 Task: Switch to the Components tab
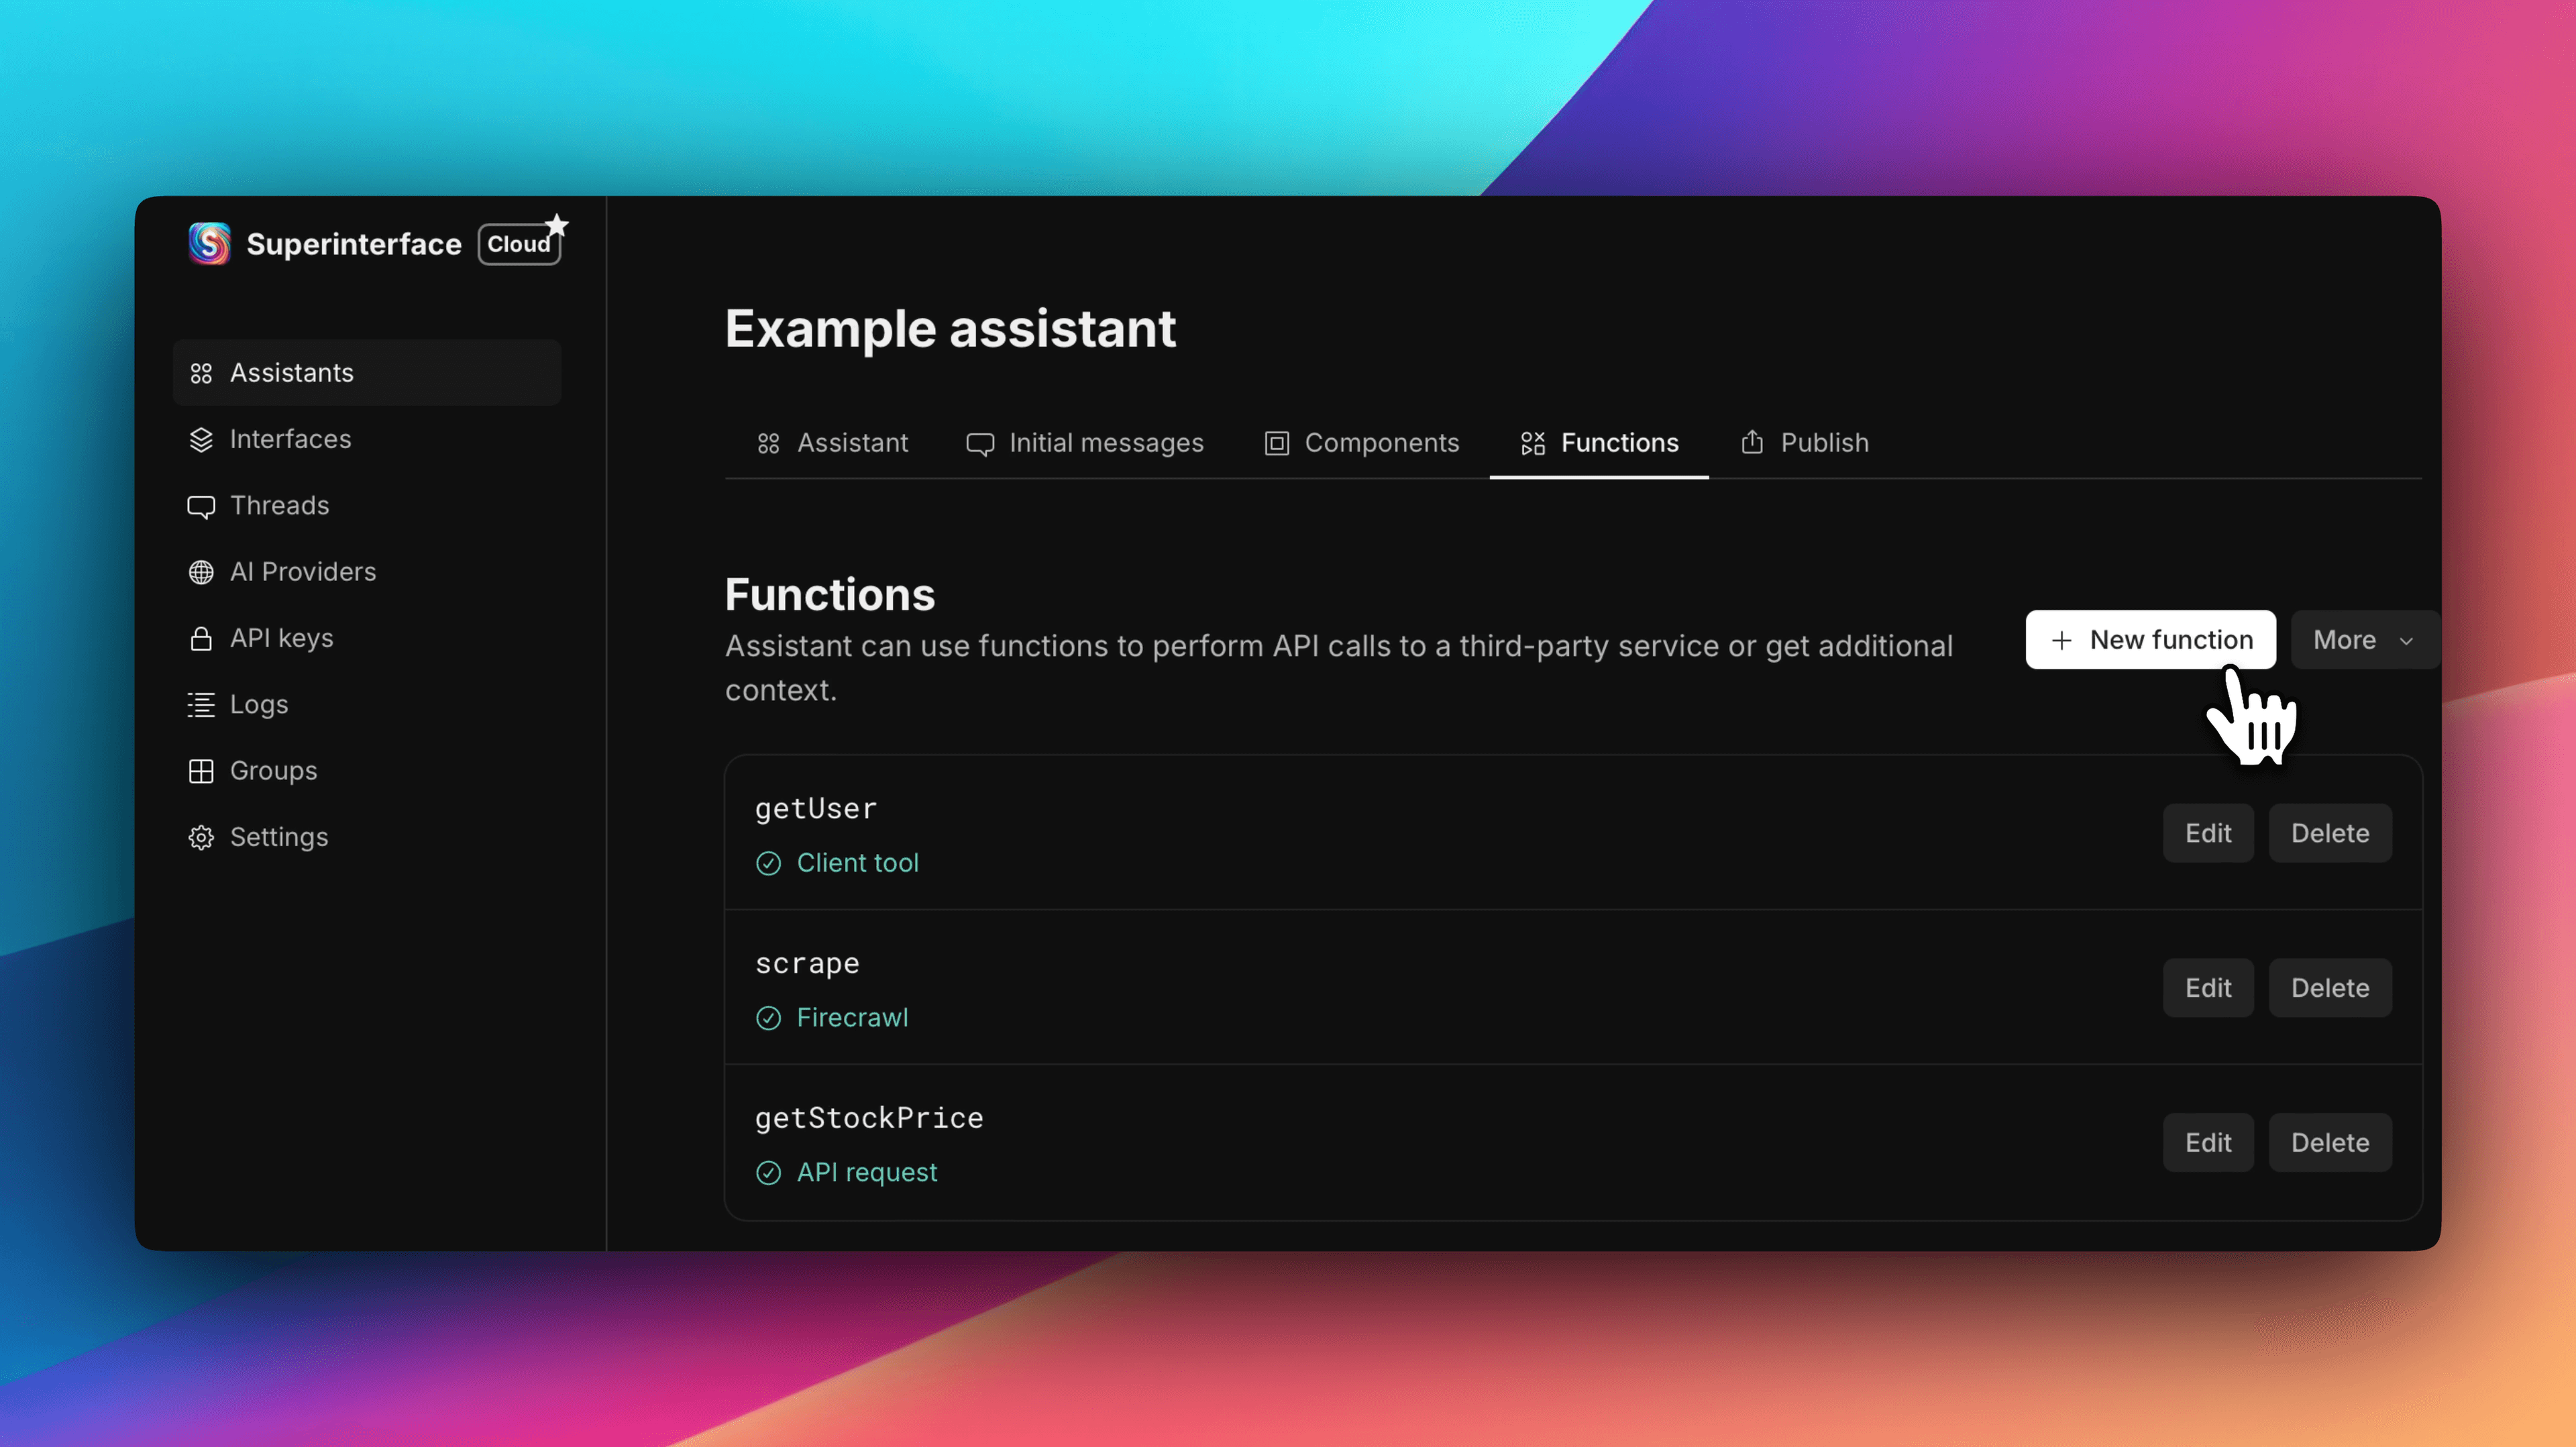pyautogui.click(x=1380, y=442)
